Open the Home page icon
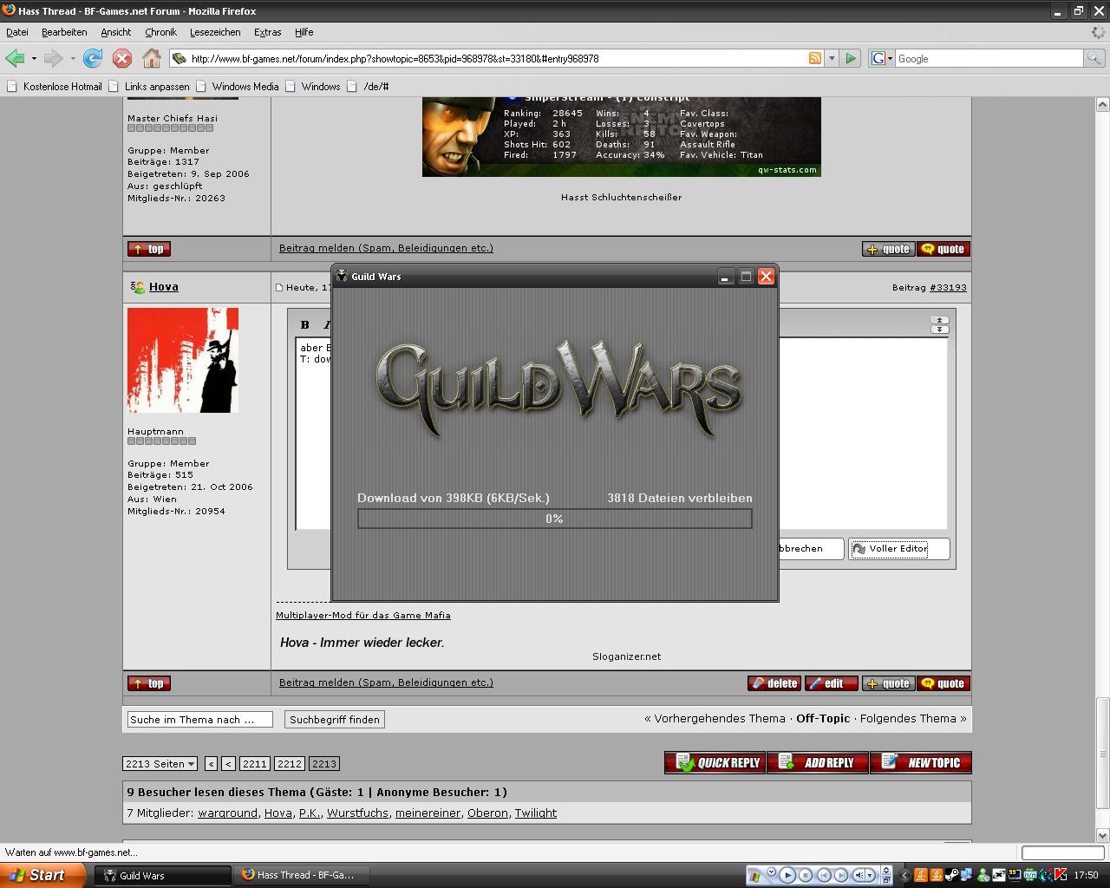Viewport: 1110px width, 888px height. (x=152, y=58)
